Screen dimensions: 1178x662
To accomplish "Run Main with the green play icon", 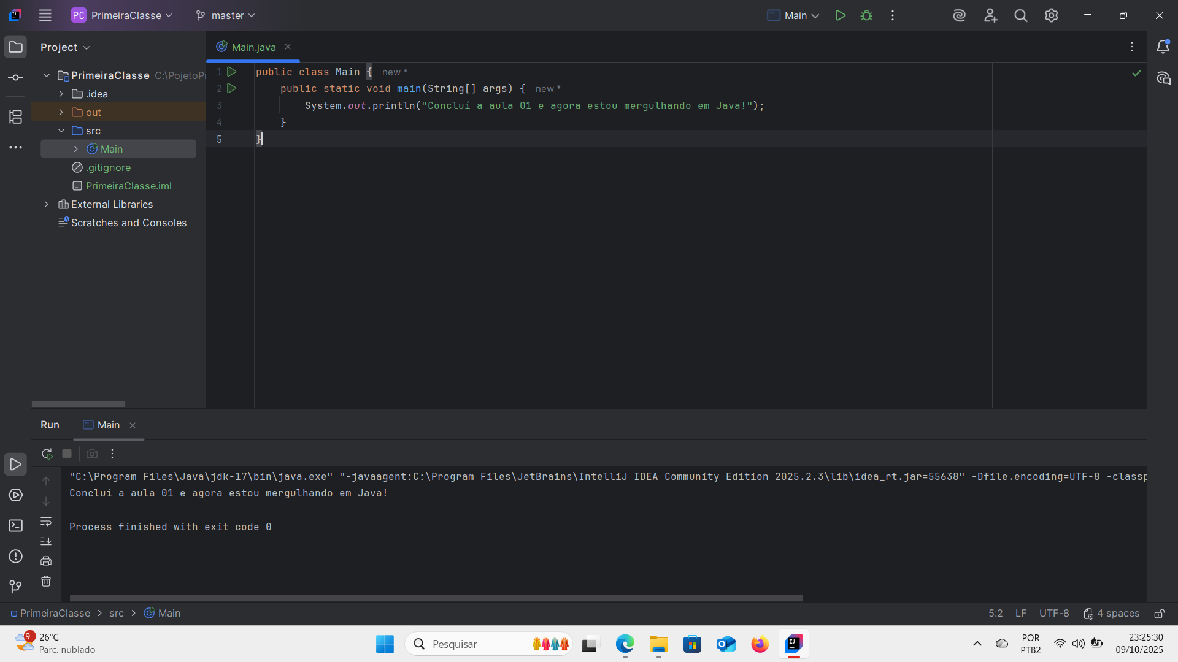I will point(841,15).
